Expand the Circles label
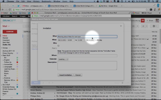161x100 pixels. pyautogui.click(x=2, y=48)
